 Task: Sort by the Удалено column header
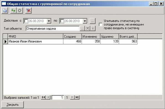(x=110, y=37)
